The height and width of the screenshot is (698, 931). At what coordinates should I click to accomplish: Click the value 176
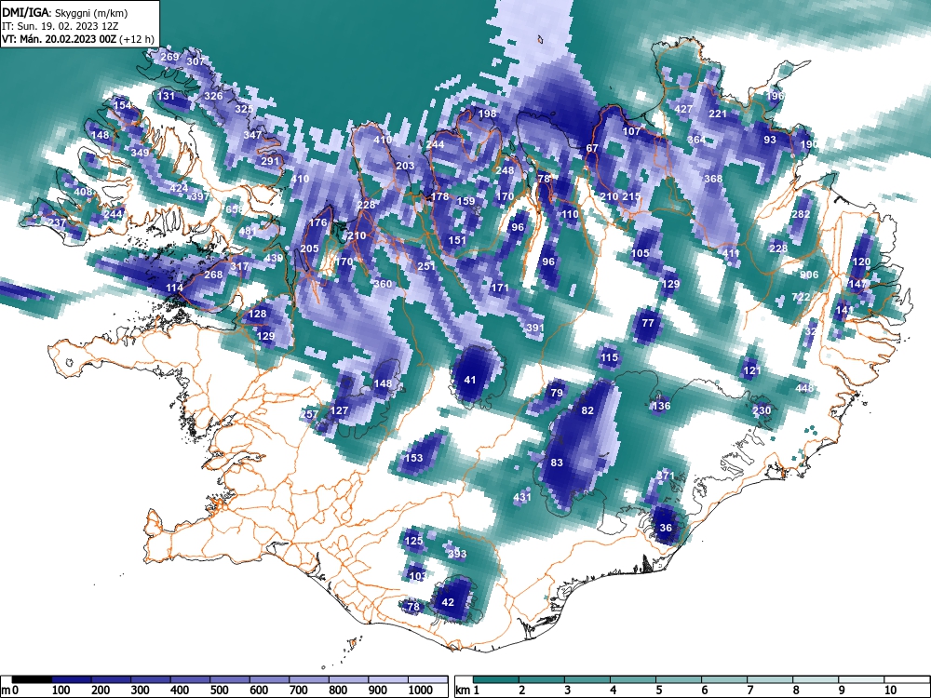[317, 222]
